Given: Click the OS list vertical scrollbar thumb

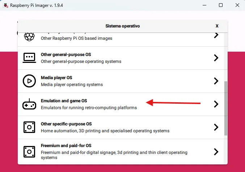Looking at the screenshot, I should (x=226, y=108).
